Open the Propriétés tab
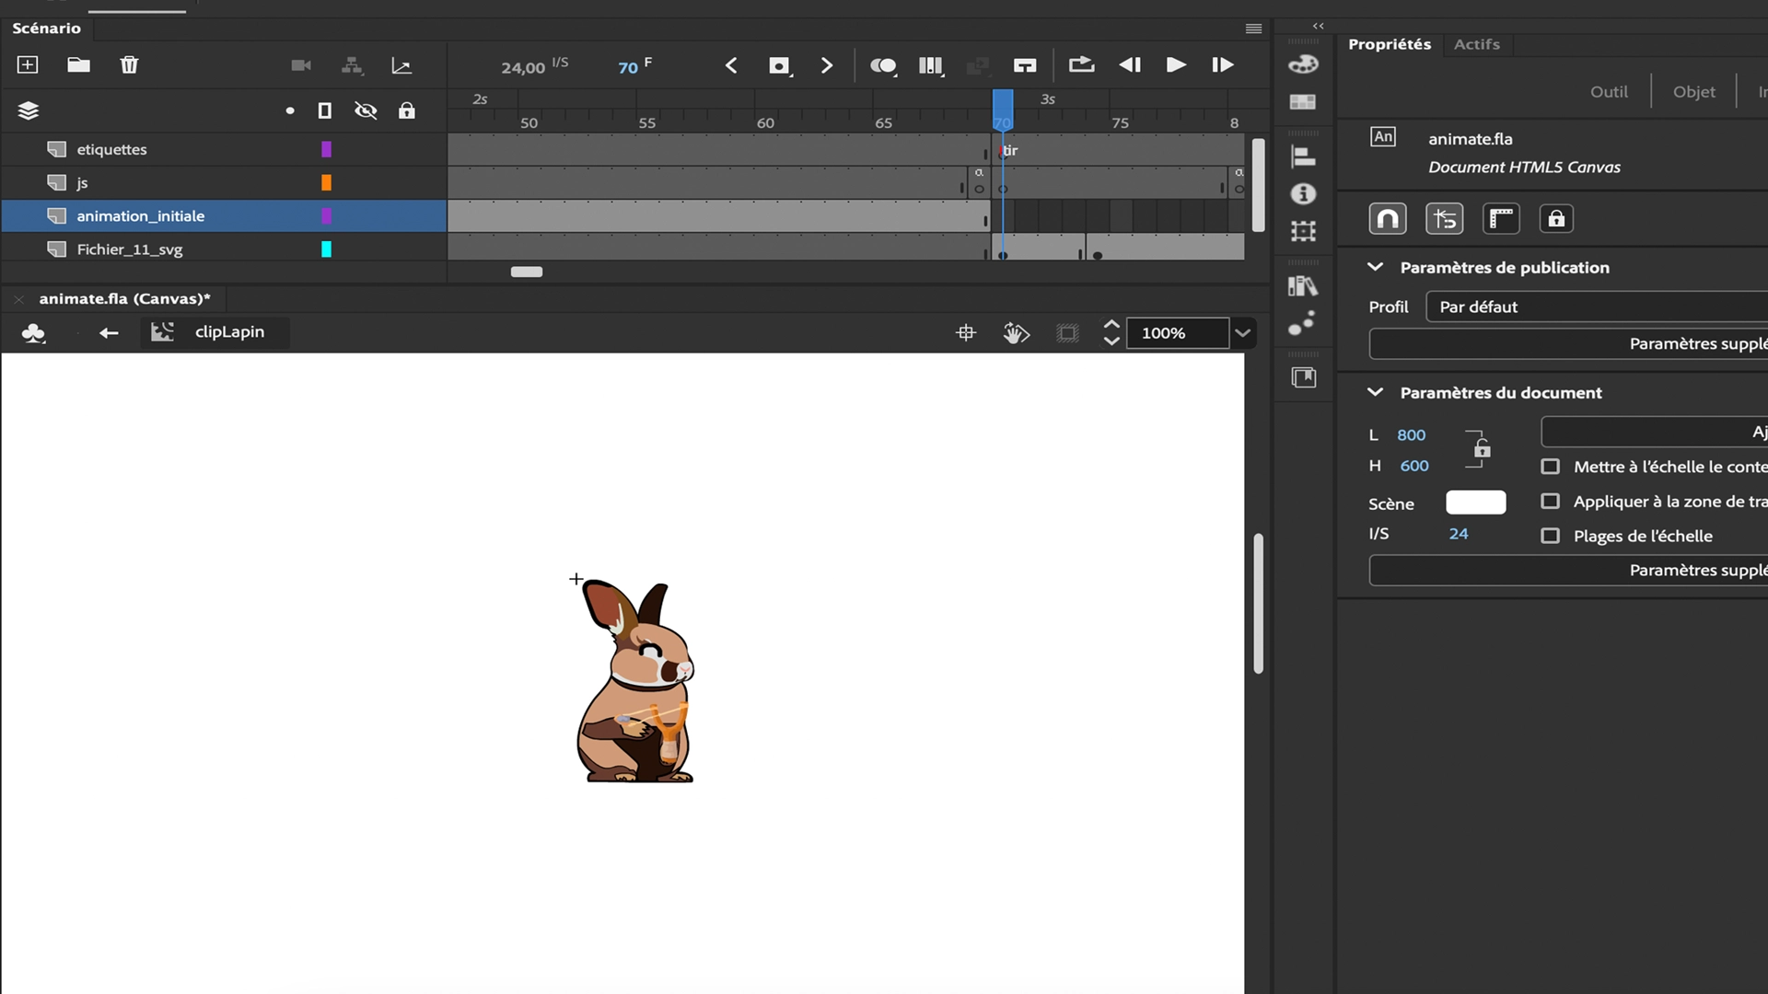The image size is (1768, 994). coord(1390,44)
